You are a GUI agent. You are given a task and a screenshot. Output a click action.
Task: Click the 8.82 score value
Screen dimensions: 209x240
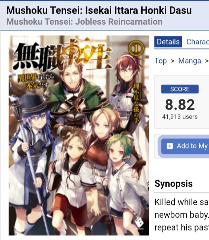pos(180,105)
